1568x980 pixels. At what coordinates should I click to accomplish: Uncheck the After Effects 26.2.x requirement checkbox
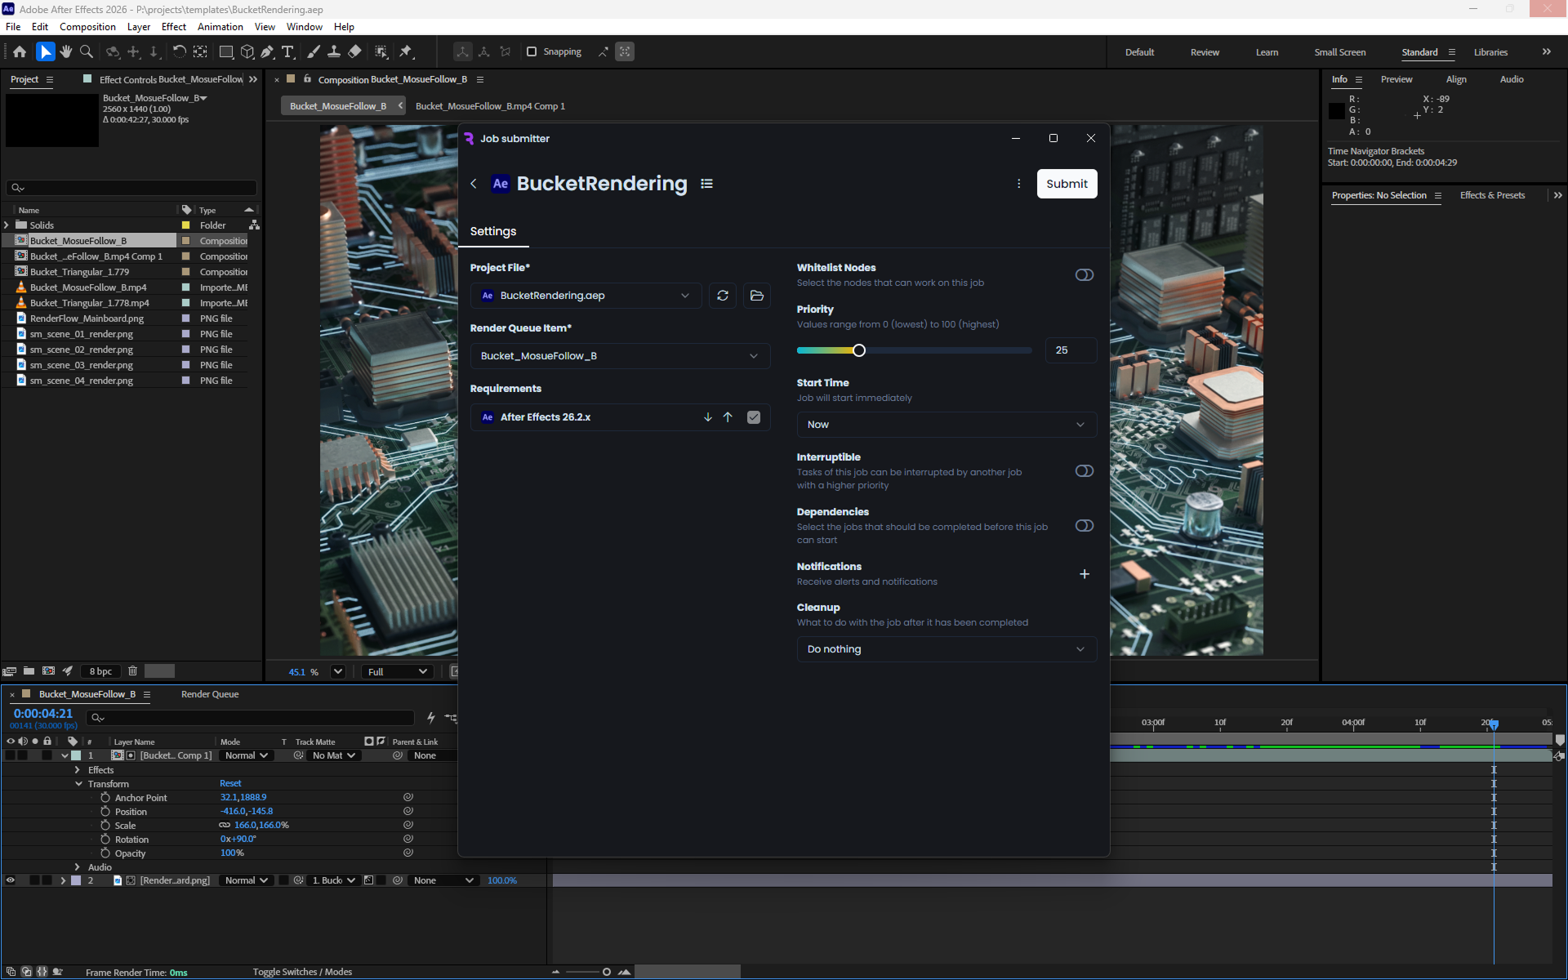[x=754, y=417]
